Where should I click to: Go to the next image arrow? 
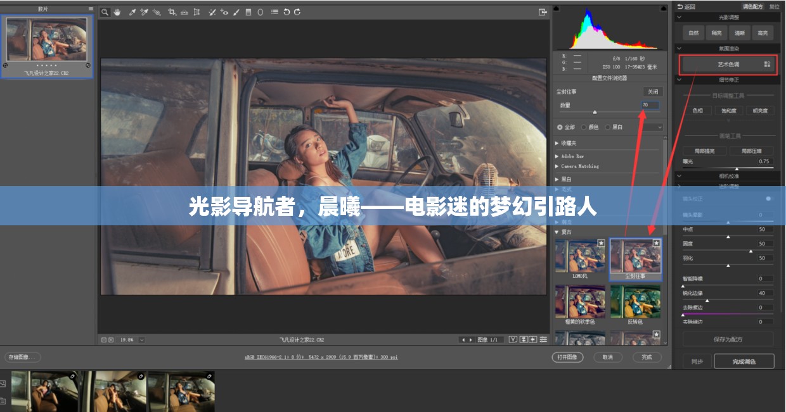click(x=470, y=340)
